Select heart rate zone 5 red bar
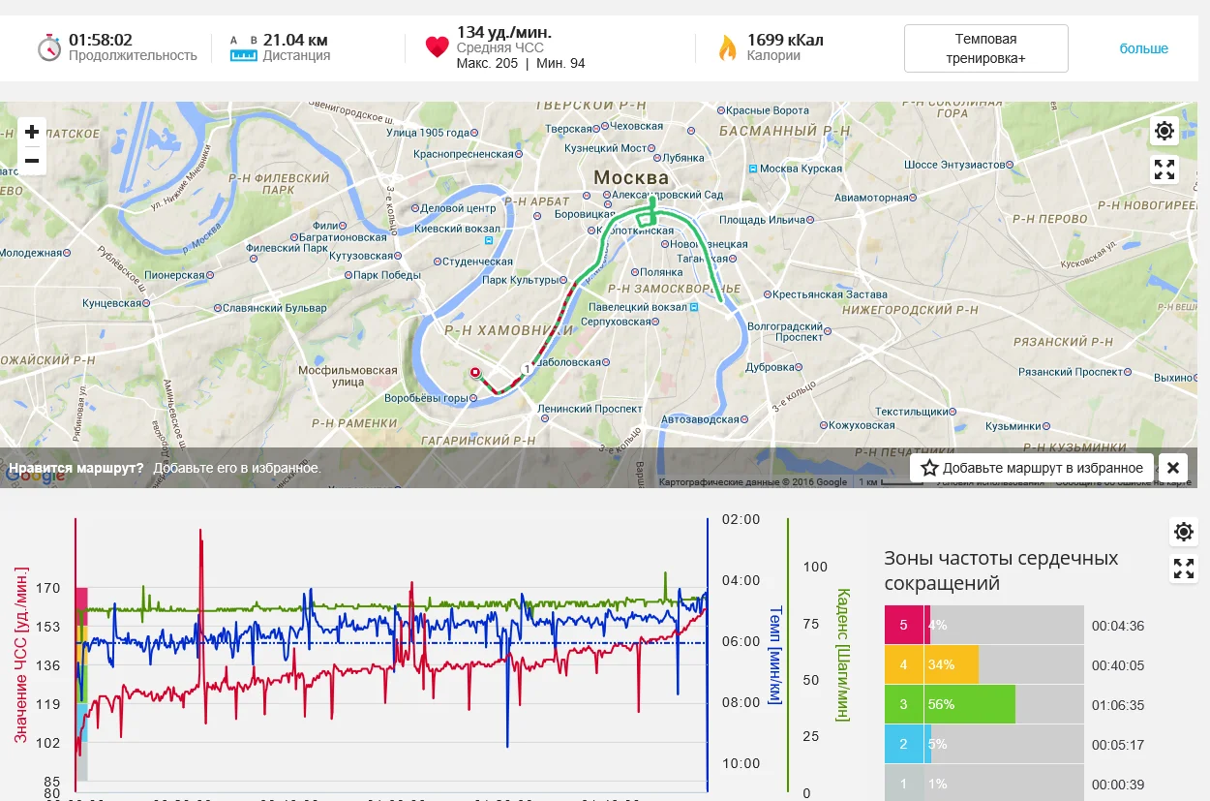This screenshot has height=801, width=1210. click(907, 625)
